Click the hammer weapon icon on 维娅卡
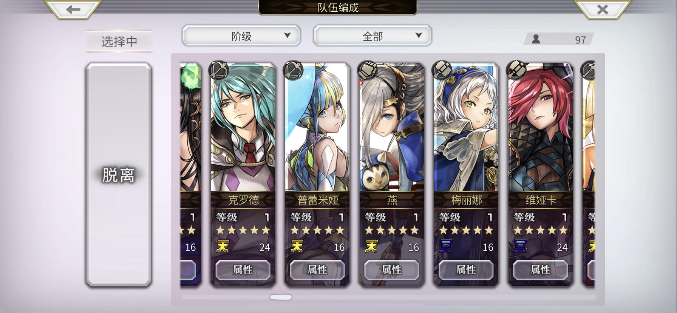677x313 pixels. tap(516, 70)
